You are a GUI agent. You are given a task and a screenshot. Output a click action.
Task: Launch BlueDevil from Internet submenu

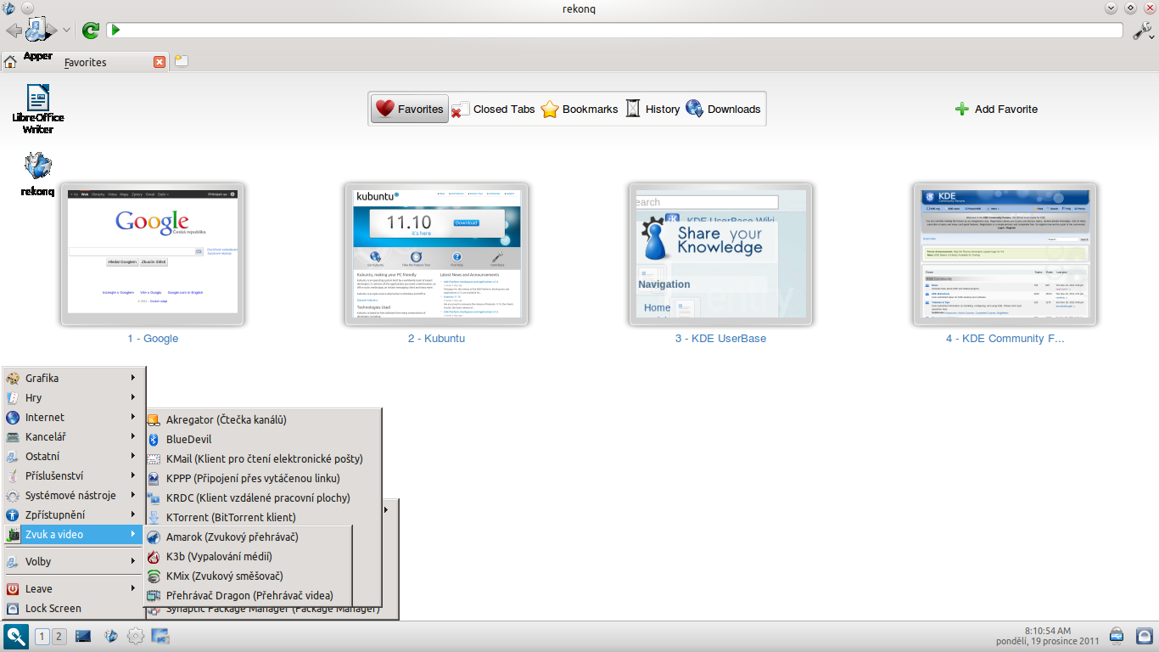coord(263,439)
